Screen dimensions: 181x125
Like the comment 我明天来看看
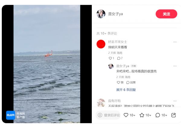tap(111, 58)
